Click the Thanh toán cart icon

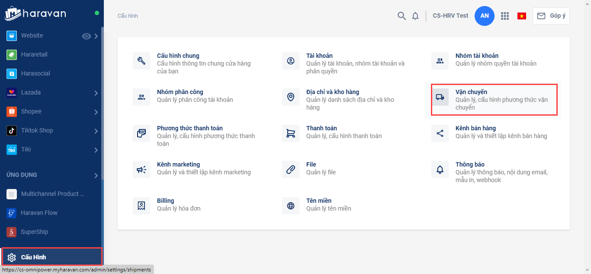[291, 133]
